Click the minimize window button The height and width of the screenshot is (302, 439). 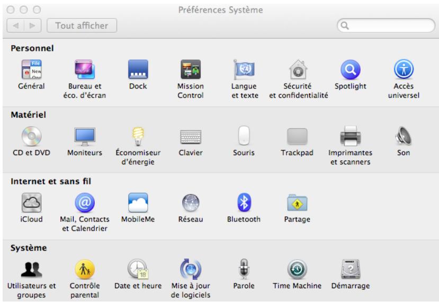coord(24,10)
